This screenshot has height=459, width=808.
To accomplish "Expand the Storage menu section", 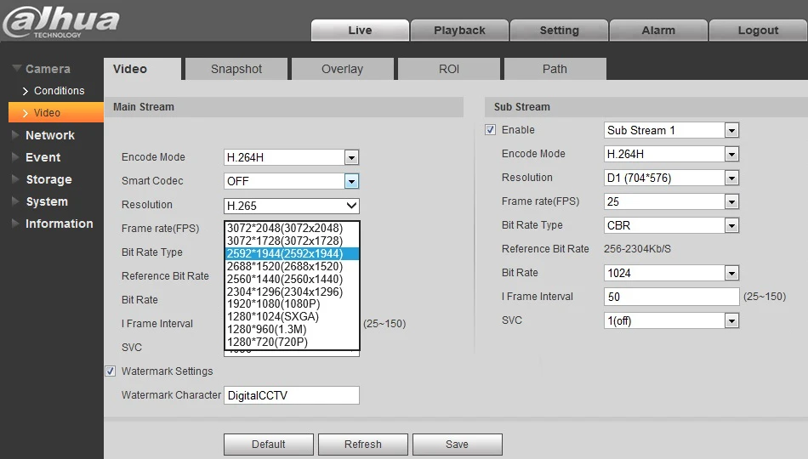I will coord(43,179).
